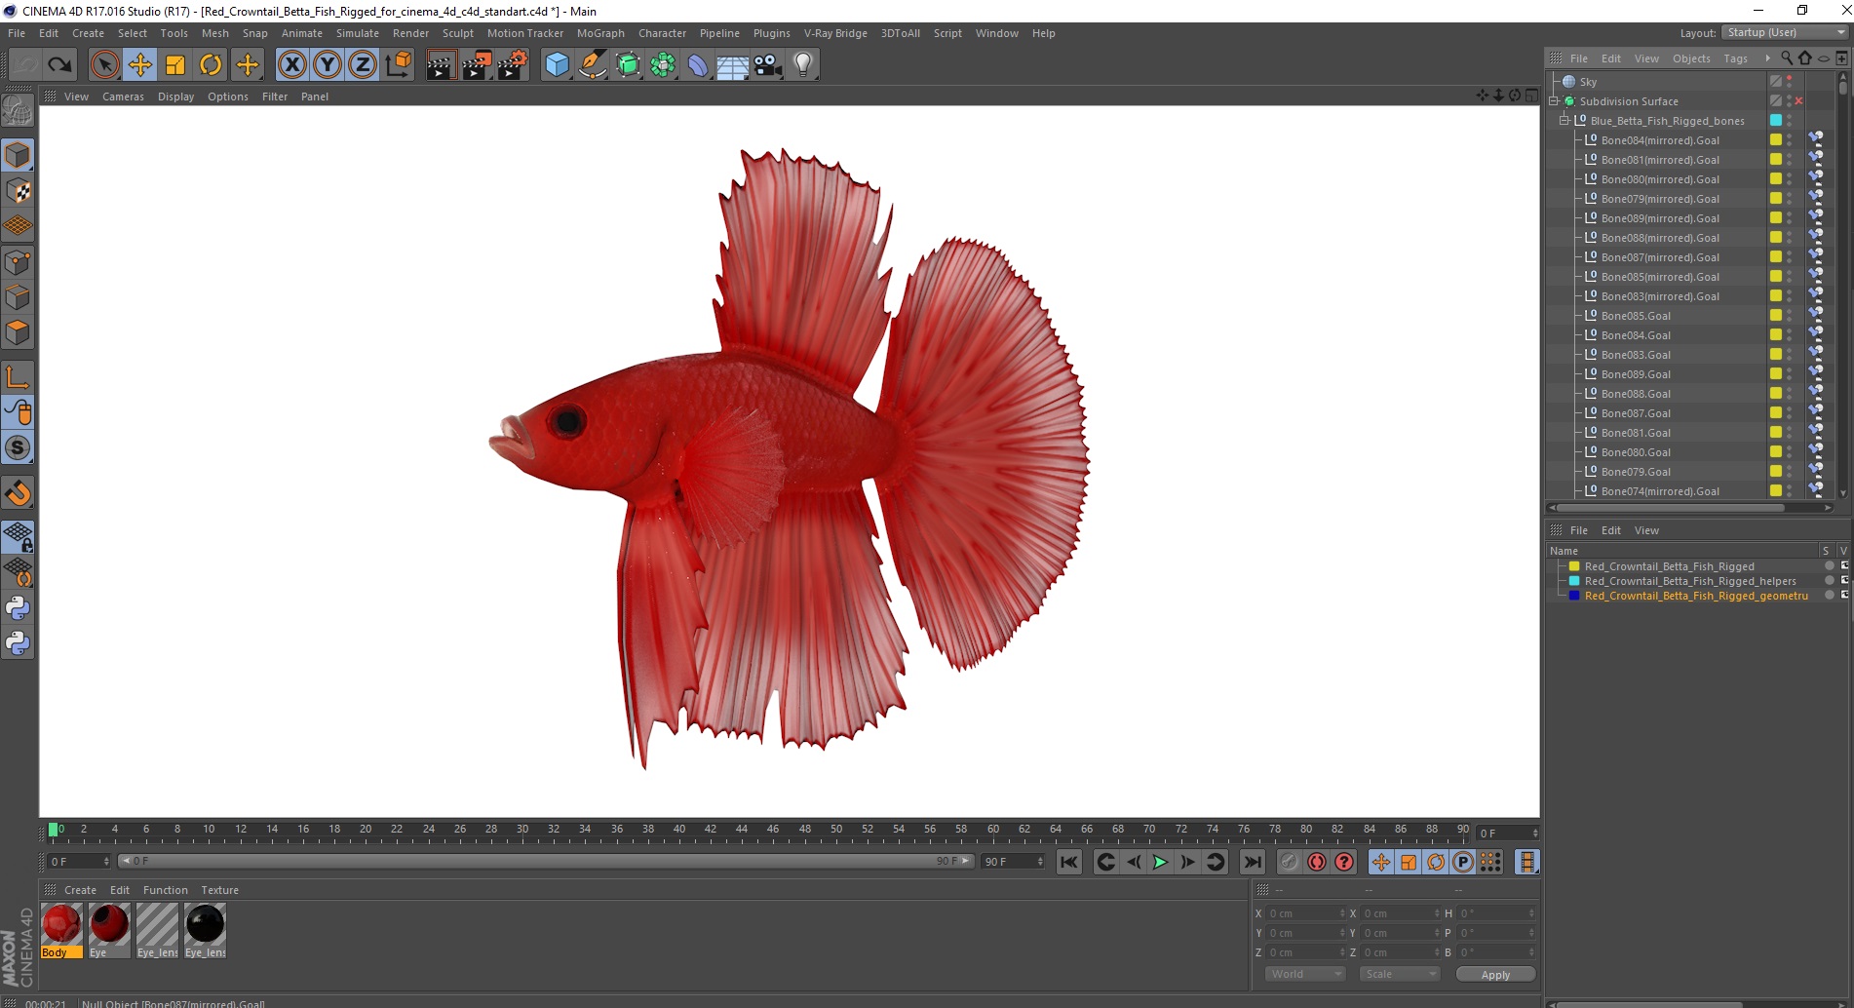Toggle solo dot for Red_Crowntail_Betta_Fish_Rigged layer
The height and width of the screenshot is (1008, 1854).
pyautogui.click(x=1829, y=566)
